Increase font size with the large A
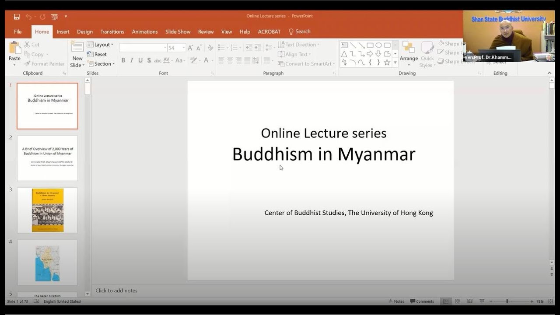 (x=191, y=48)
